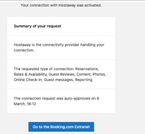Select the word 'Content' in connection types
Image resolution: width=145 pixels, height=134 pixels.
tap(84, 74)
